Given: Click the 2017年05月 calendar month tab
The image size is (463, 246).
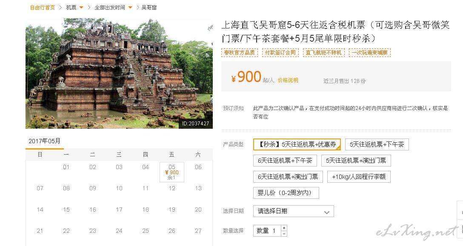Looking at the screenshot, I should tap(45, 141).
